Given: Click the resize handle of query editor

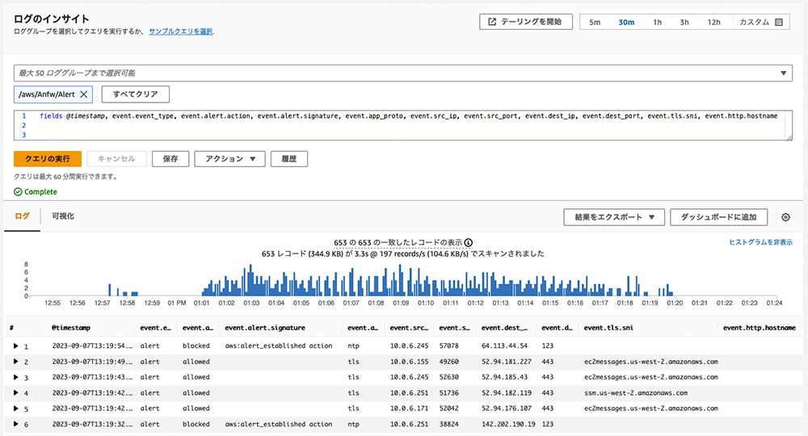Looking at the screenshot, I should pos(789,137).
